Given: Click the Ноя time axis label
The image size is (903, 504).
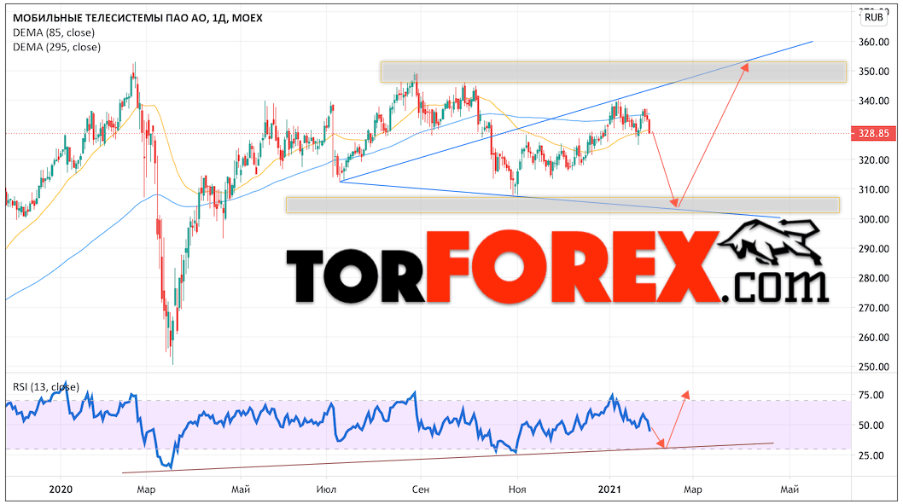Looking at the screenshot, I should point(517,490).
